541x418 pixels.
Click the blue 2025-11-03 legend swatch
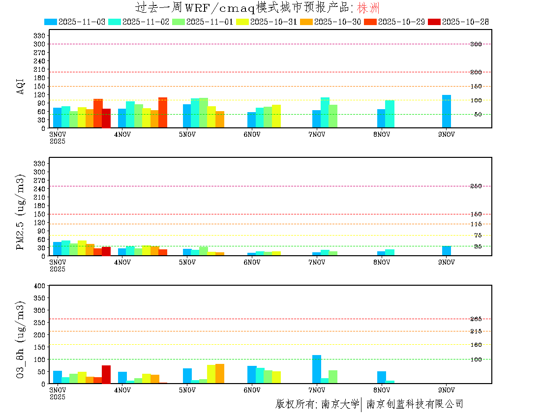point(51,22)
